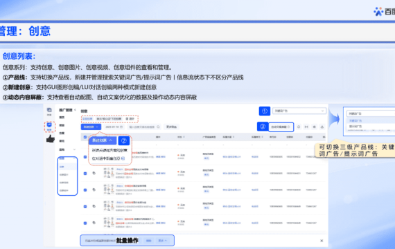
Task: Click the copy icon in second creative row
Action: click(94, 173)
